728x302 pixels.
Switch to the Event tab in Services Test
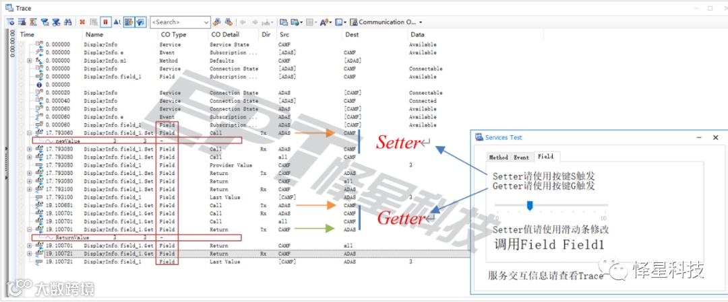(521, 157)
